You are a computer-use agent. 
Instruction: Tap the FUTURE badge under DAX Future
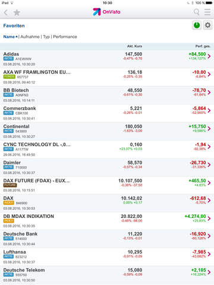[10, 185]
